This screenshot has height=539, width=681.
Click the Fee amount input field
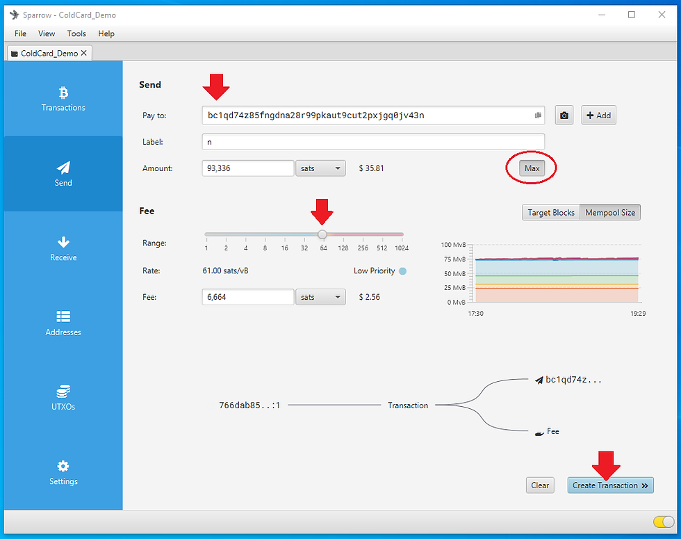pyautogui.click(x=248, y=298)
